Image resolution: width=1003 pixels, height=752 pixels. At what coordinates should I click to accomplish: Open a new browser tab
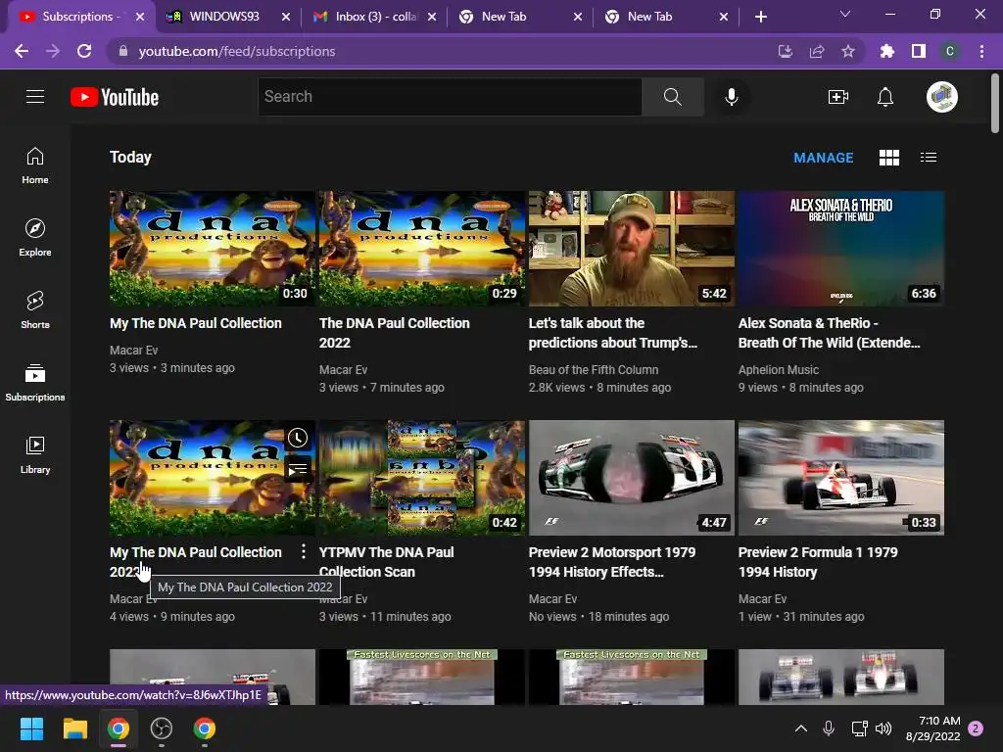click(760, 17)
